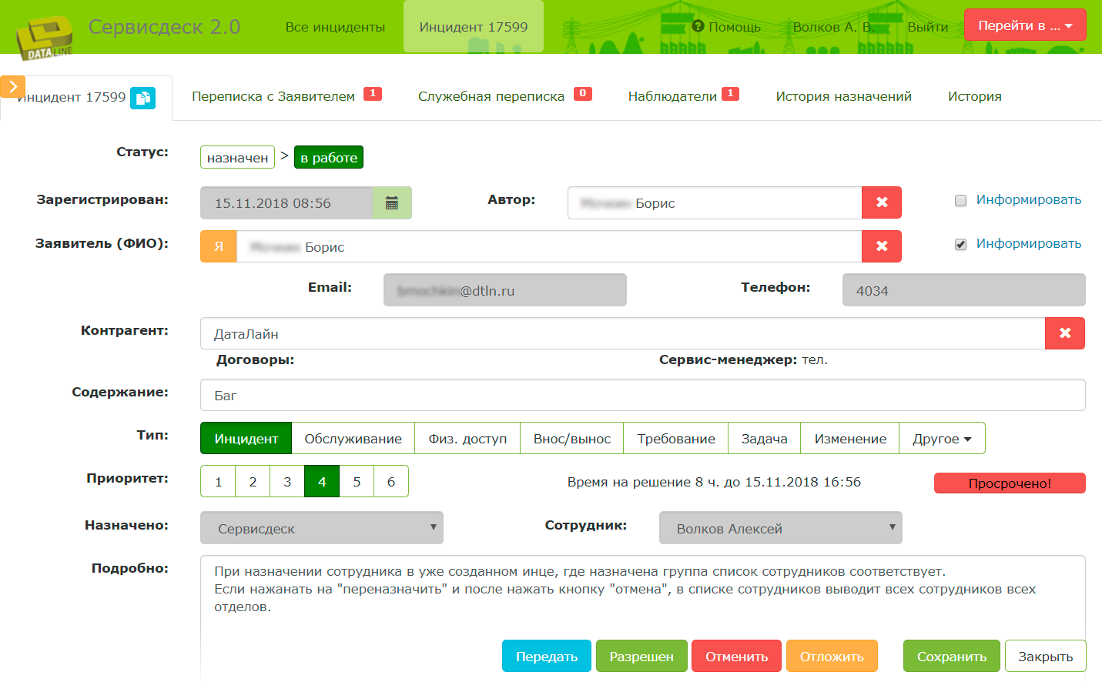
Task: Disable Информировать for the Заявитель
Action: [960, 244]
